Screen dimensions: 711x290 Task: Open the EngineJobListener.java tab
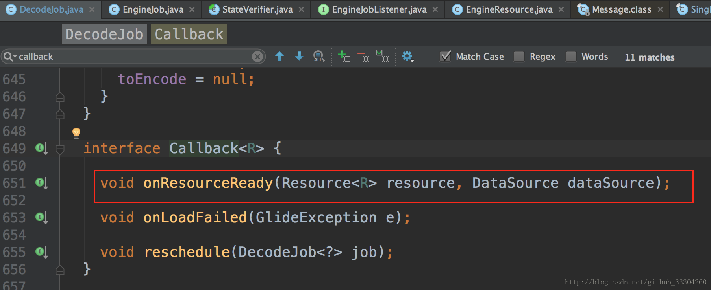point(378,9)
